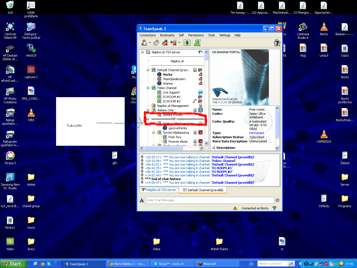Click the help question mark toolbar icon
357x268 pixels.
point(277,43)
